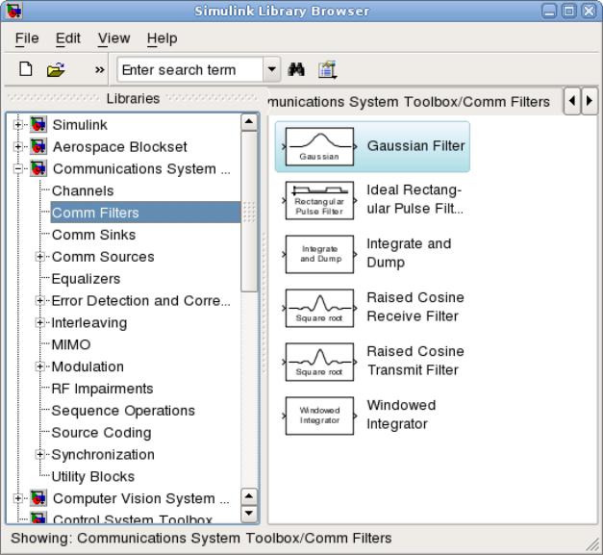603x555 pixels.
Task: Click the Communications System library icon
Action: click(38, 168)
